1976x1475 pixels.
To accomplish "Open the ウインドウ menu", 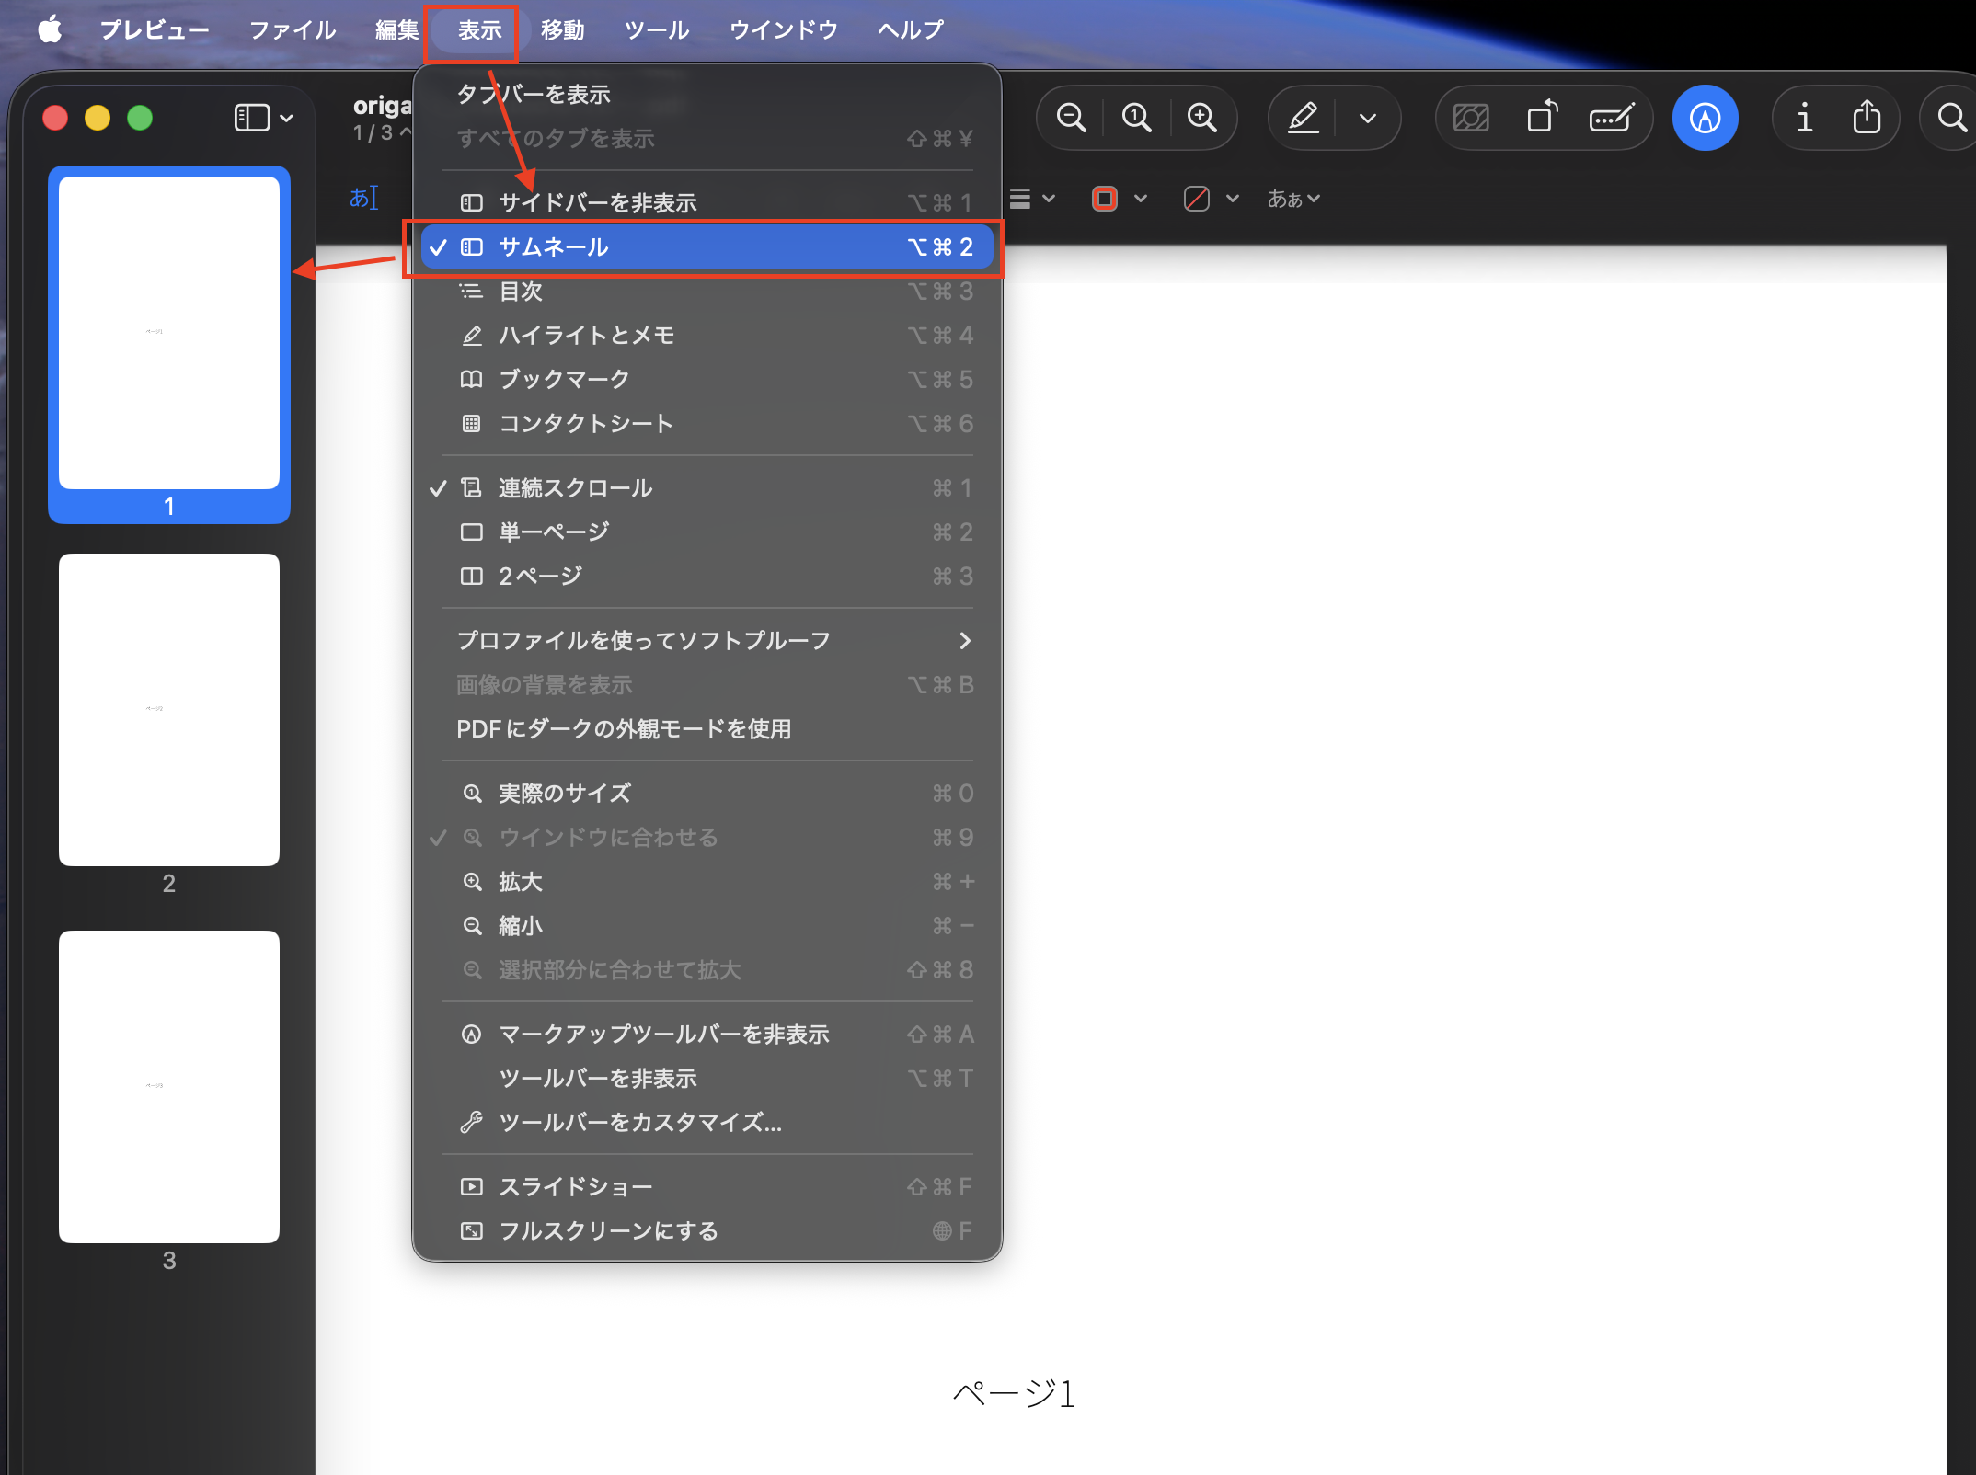I will click(x=783, y=29).
